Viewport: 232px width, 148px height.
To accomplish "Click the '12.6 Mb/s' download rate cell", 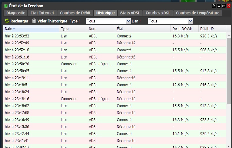I will pos(181,85).
